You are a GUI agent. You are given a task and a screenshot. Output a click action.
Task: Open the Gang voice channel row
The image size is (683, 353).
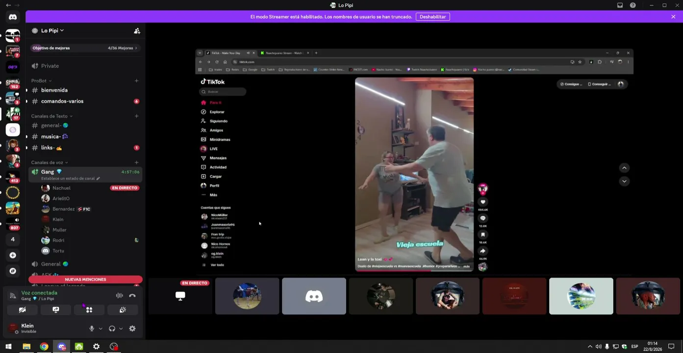[x=85, y=174]
